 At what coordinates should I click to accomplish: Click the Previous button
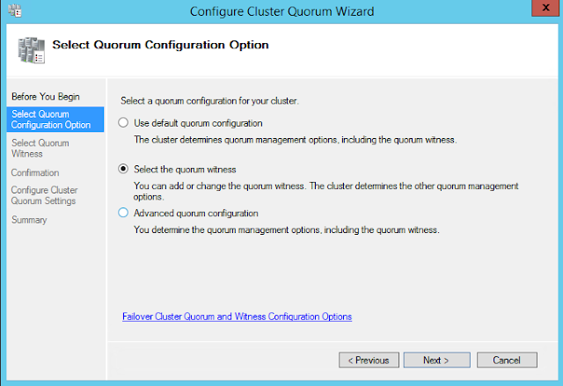pos(369,360)
